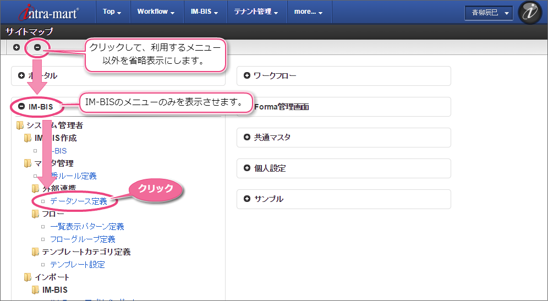Select the サイトマップ page title

coord(29,31)
